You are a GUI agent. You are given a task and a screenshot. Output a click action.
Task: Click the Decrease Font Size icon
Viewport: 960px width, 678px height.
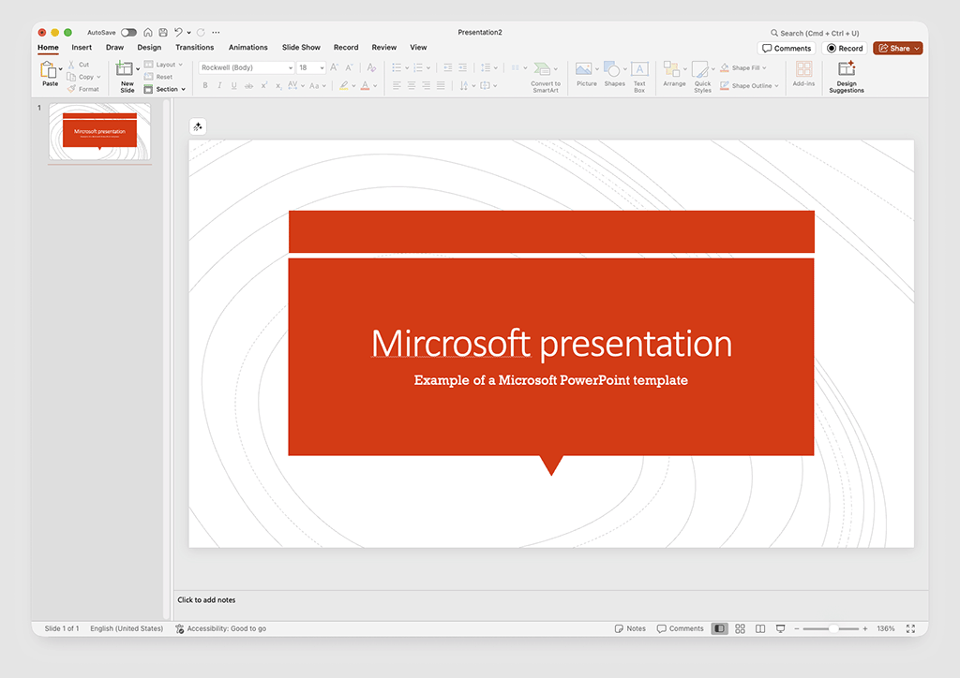tap(349, 67)
